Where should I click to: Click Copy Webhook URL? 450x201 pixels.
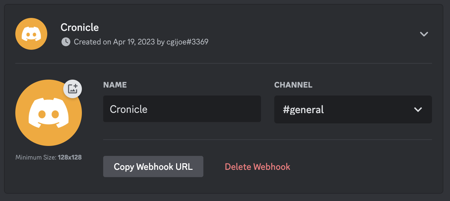[153, 167]
